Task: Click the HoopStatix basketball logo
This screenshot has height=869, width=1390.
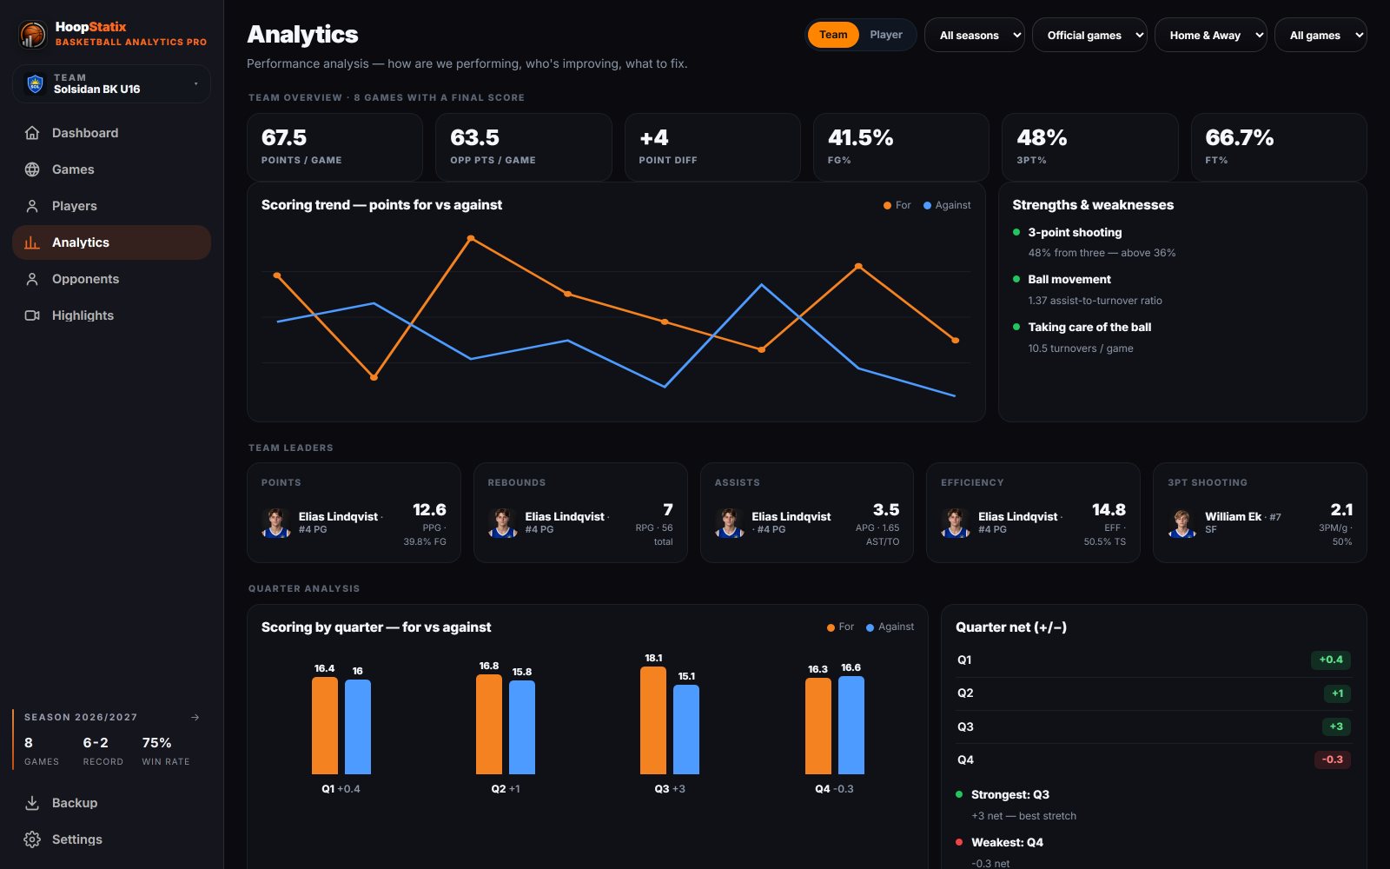Action: click(x=33, y=35)
